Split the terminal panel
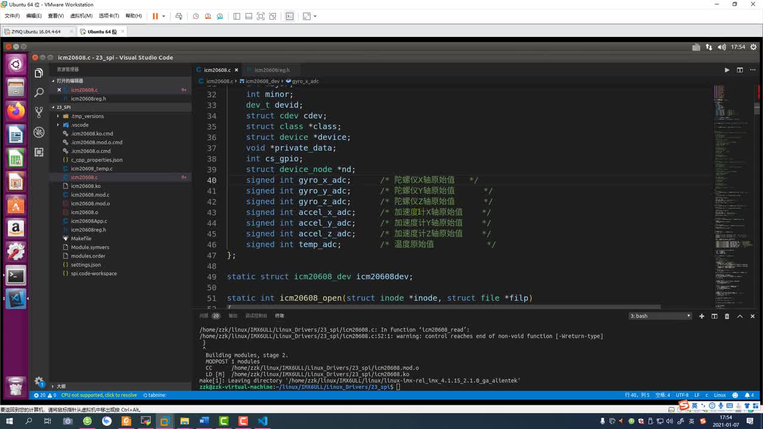Screen dimensions: 763x429 click(714, 316)
